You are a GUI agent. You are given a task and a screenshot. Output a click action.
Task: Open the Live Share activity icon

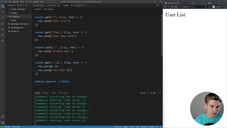(x=3, y=41)
